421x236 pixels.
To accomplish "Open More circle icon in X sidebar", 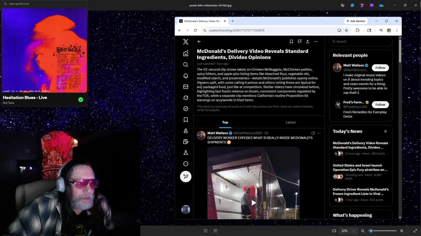I will click(x=186, y=164).
